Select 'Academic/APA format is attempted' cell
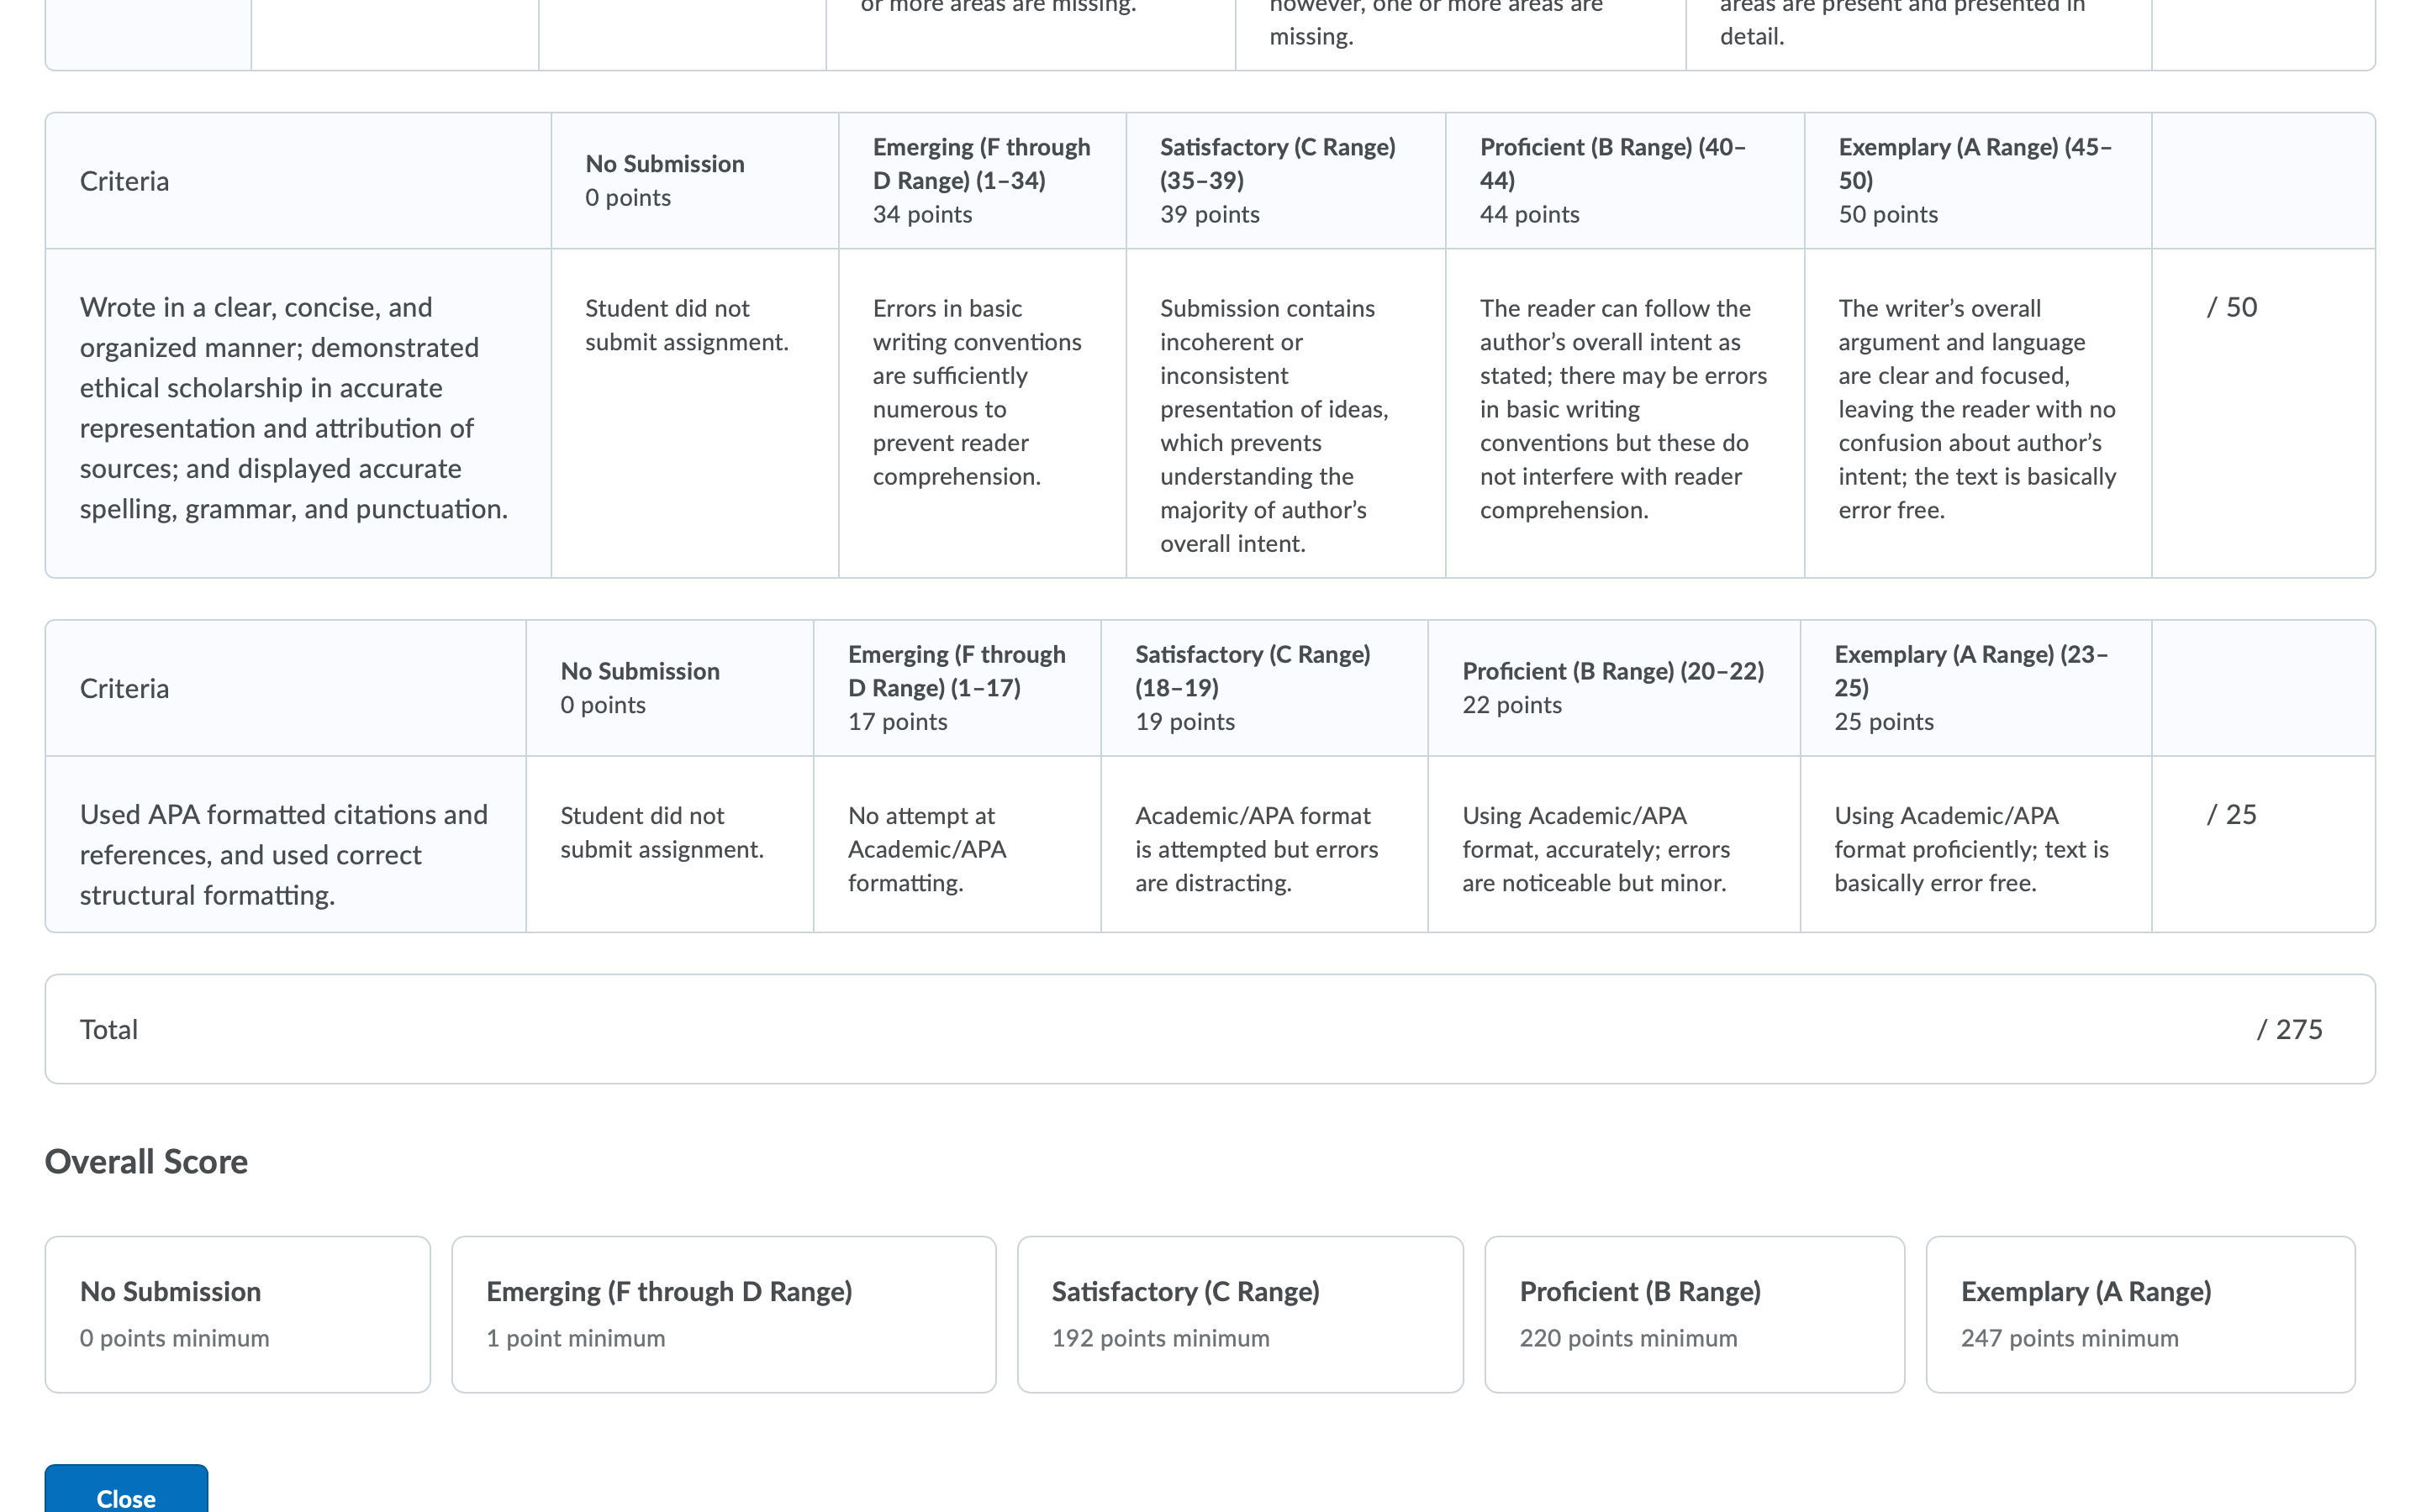Viewport: 2421px width, 1512px height. (x=1264, y=844)
